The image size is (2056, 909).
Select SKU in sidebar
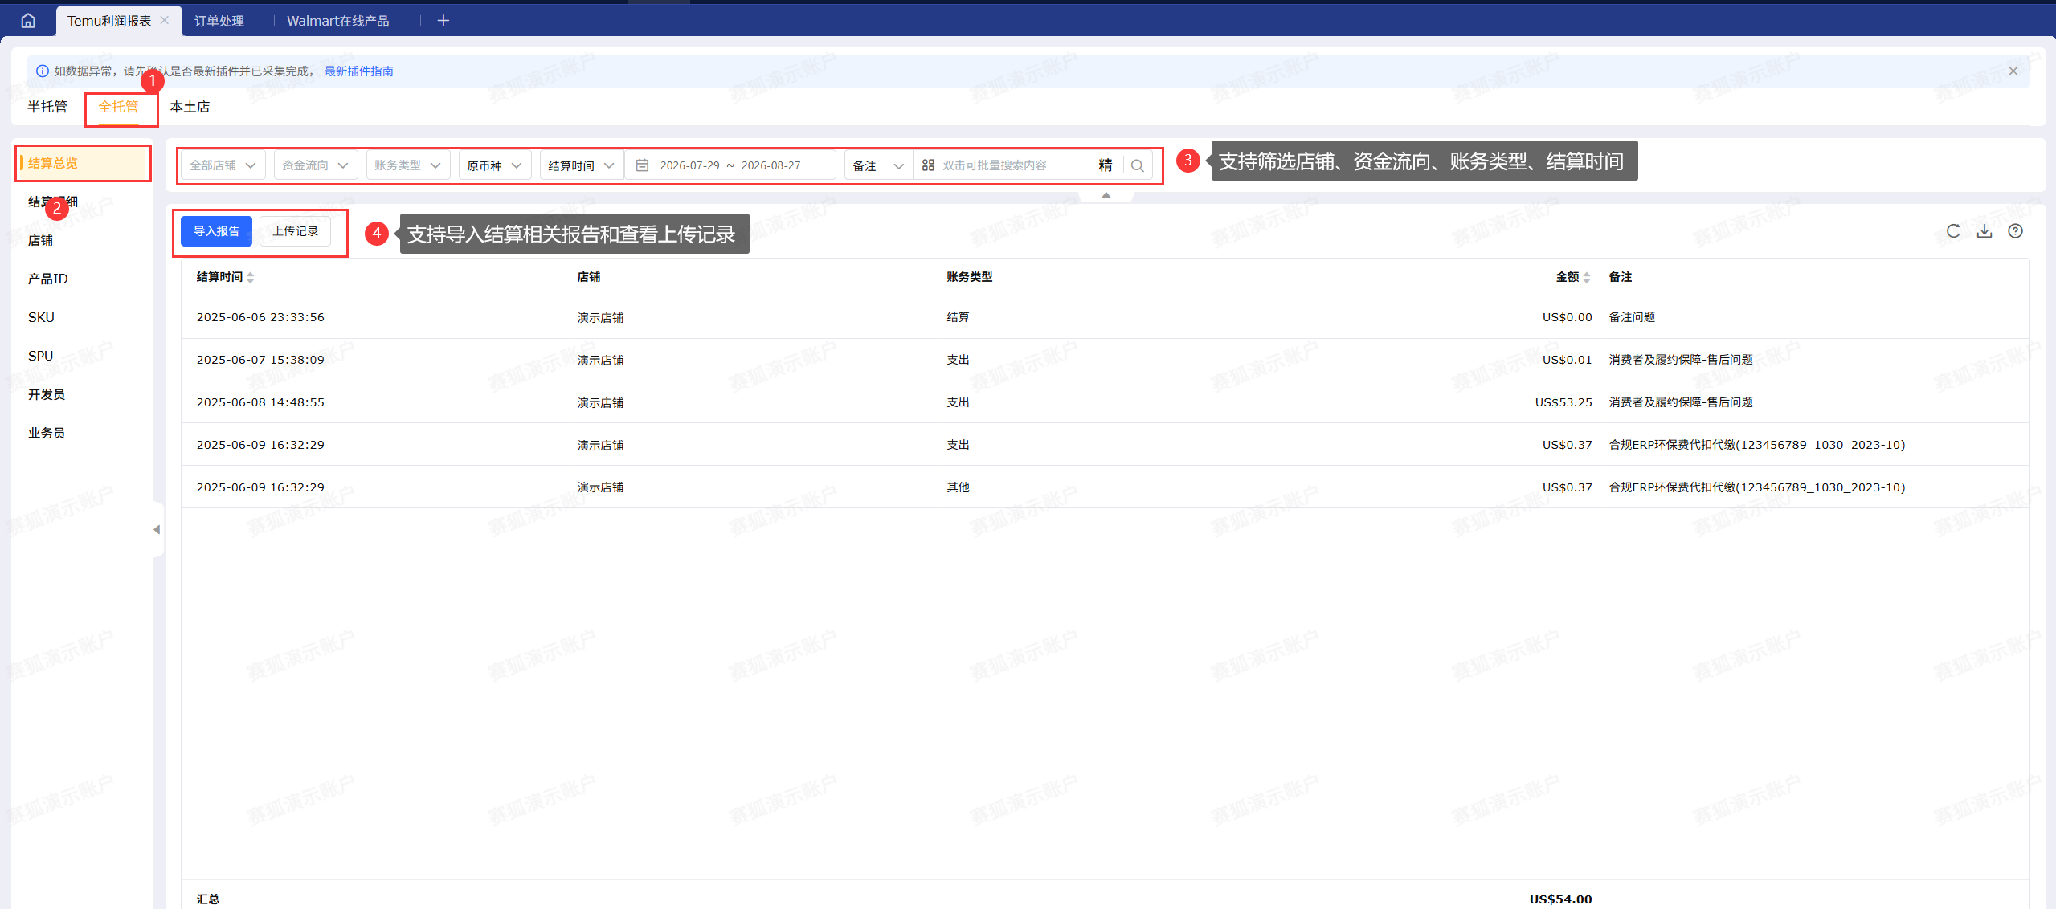pyautogui.click(x=41, y=317)
